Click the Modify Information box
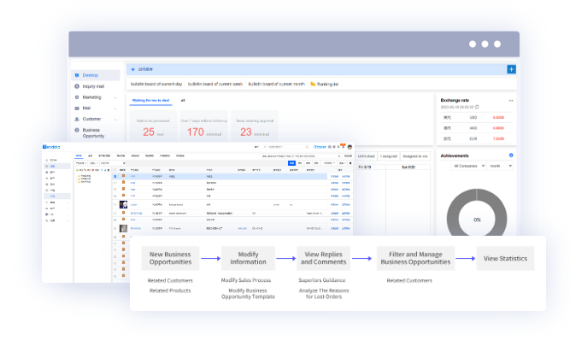Screen dimensions: 570x340 [248, 258]
